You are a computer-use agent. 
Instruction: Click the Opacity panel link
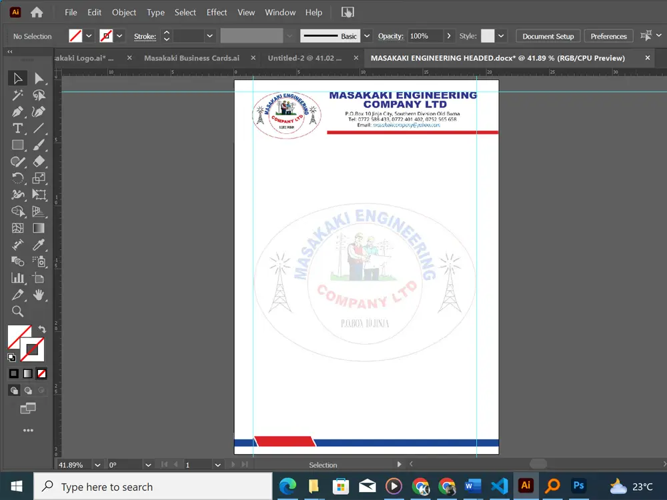390,36
